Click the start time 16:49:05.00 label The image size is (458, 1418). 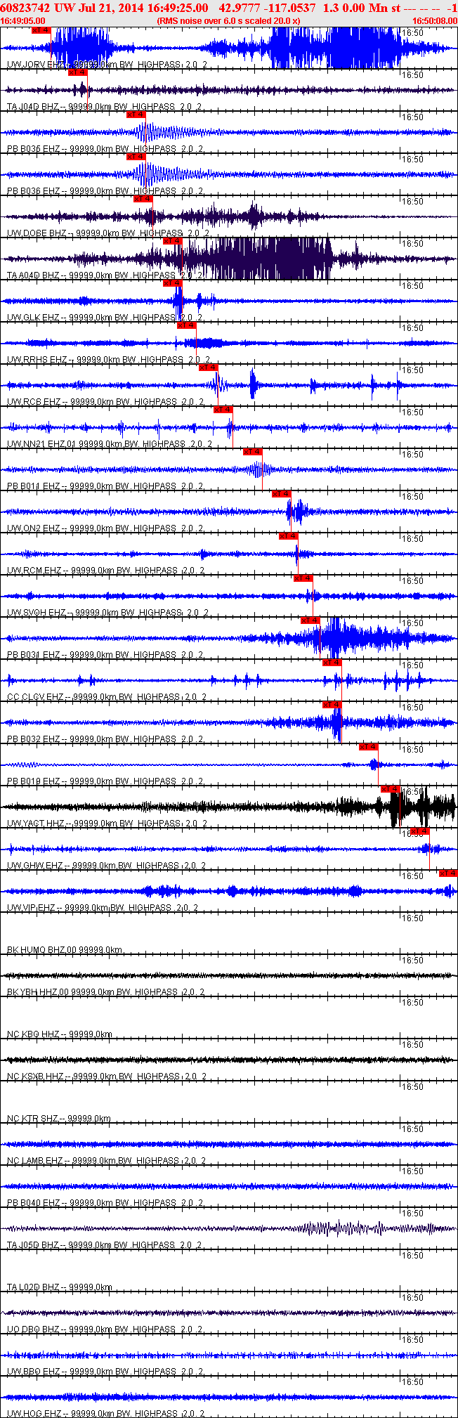[x=24, y=21]
